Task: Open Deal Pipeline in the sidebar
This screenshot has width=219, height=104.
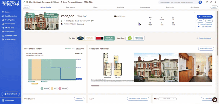Action: [8, 20]
